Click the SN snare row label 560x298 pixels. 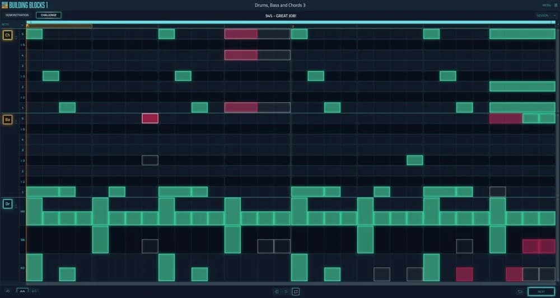pyautogui.click(x=23, y=239)
